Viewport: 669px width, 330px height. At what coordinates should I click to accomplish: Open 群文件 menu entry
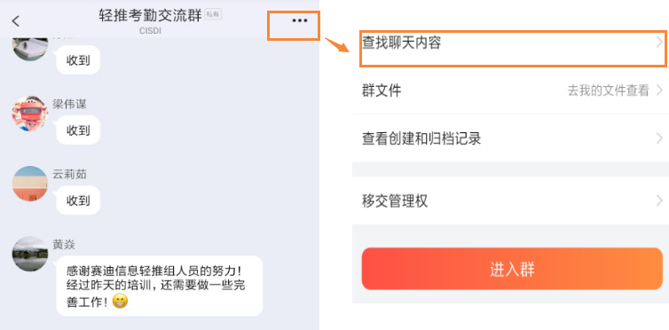[510, 90]
